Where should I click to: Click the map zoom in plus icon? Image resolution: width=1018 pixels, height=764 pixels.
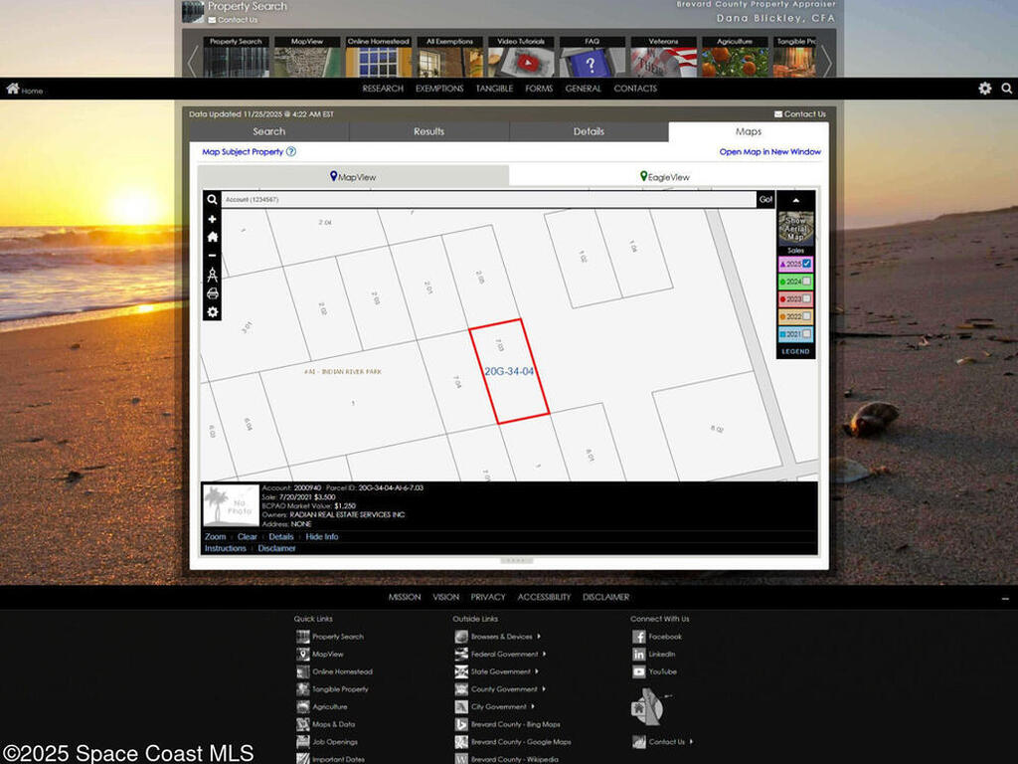point(212,219)
